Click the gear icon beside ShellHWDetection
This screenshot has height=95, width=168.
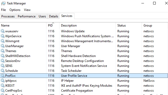pyautogui.click(x=3, y=56)
